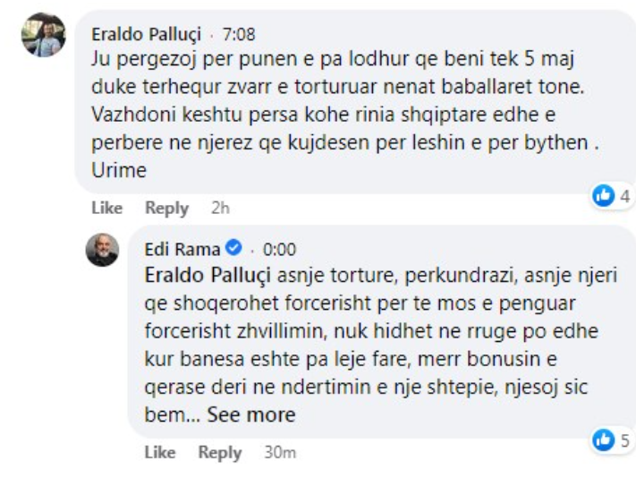This screenshot has width=636, height=487.
Task: Click Edi Rama's name in the reply
Action: coord(182,249)
